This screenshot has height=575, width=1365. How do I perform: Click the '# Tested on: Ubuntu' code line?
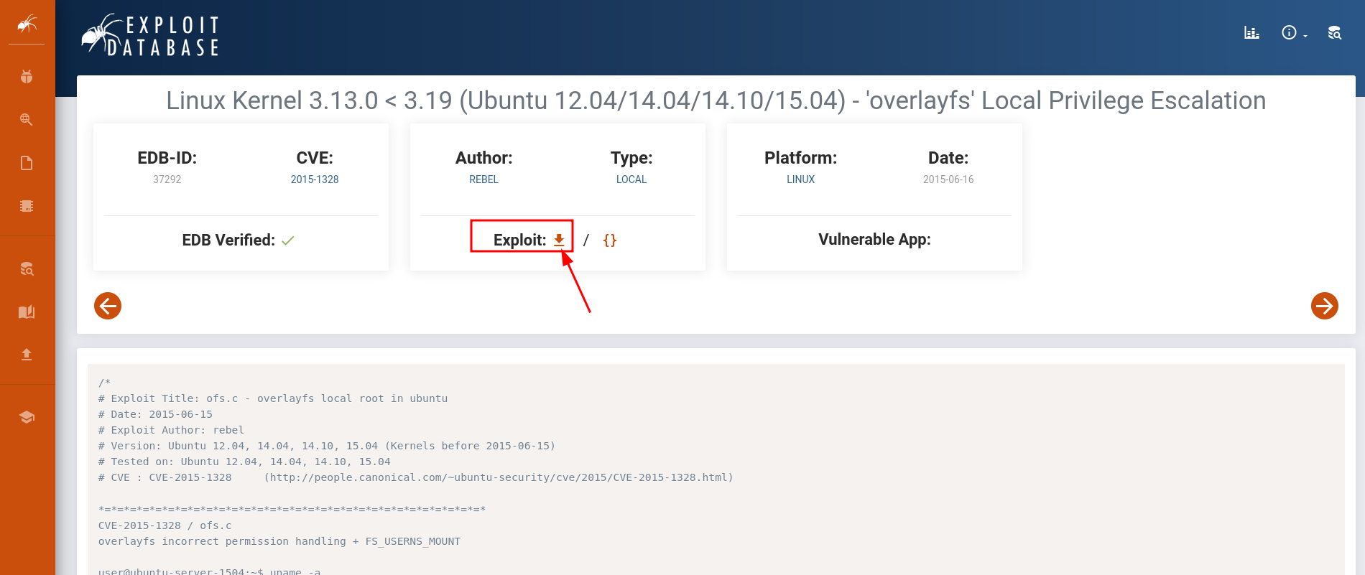point(244,462)
